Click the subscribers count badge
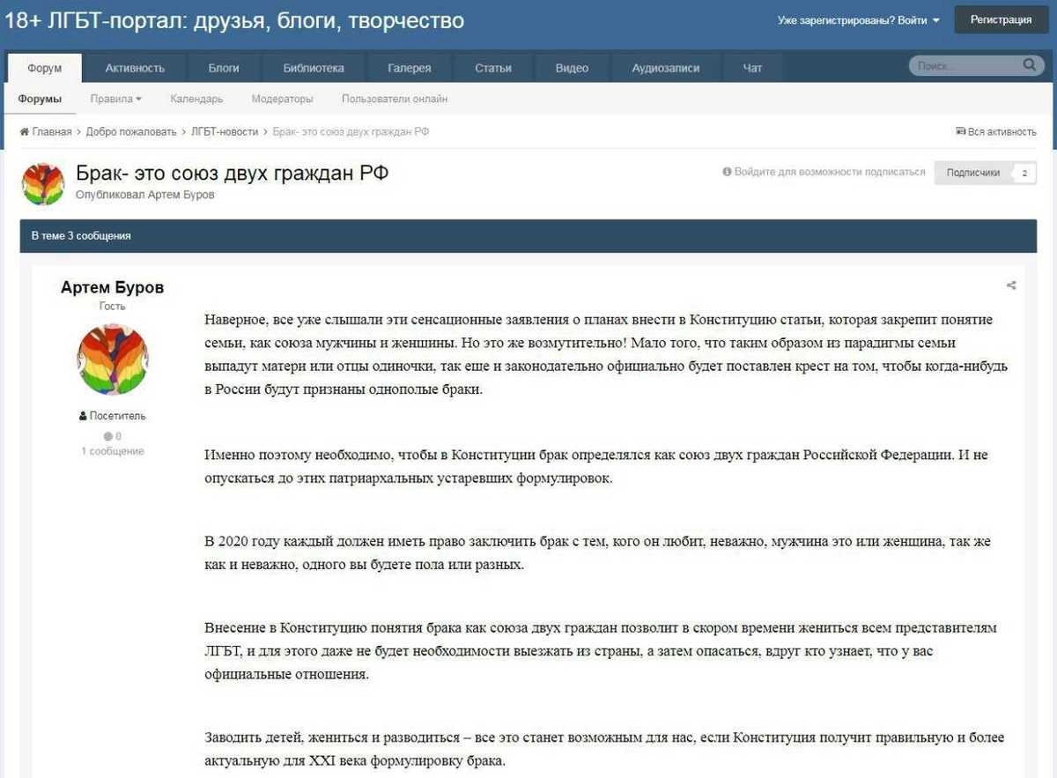 tap(1024, 174)
